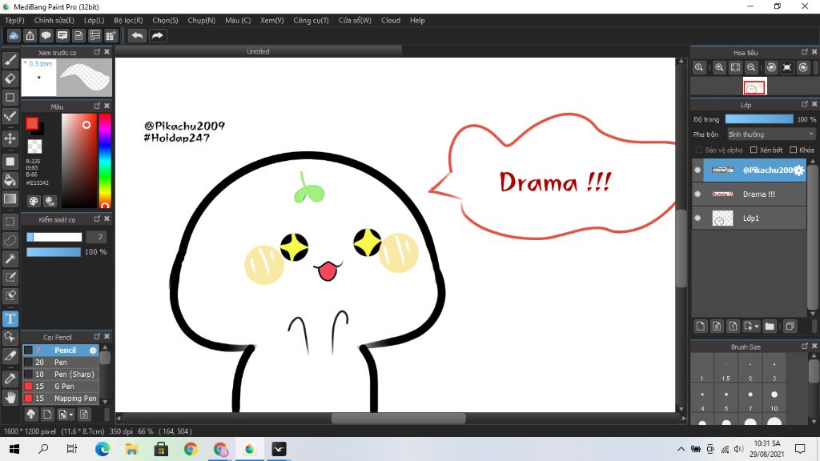Zoom in using the navigator
The width and height of the screenshot is (820, 461).
(x=719, y=67)
